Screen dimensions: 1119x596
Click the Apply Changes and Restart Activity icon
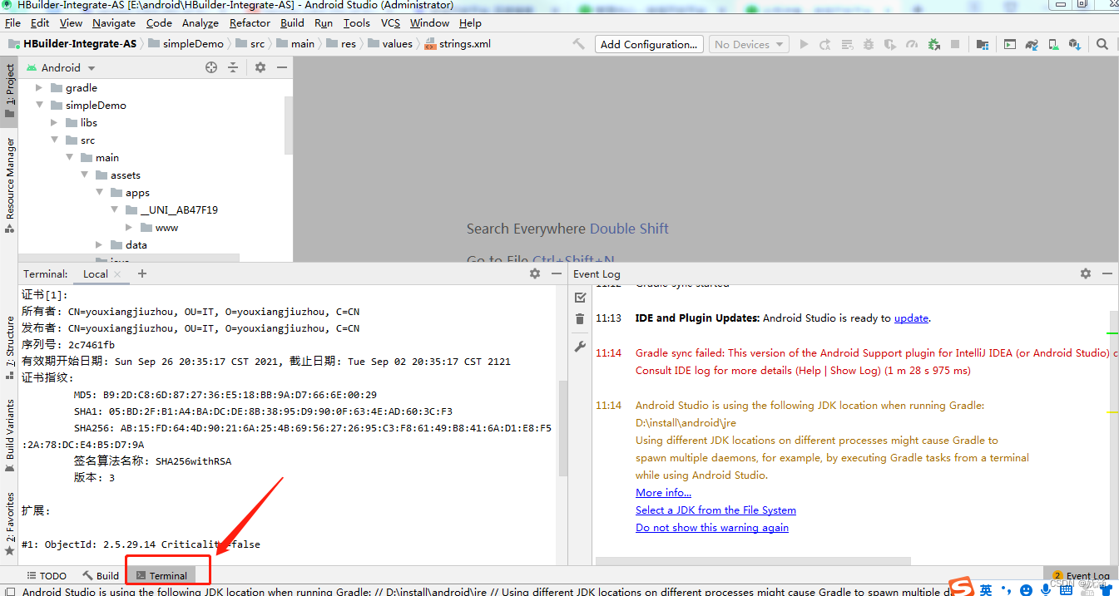point(825,44)
